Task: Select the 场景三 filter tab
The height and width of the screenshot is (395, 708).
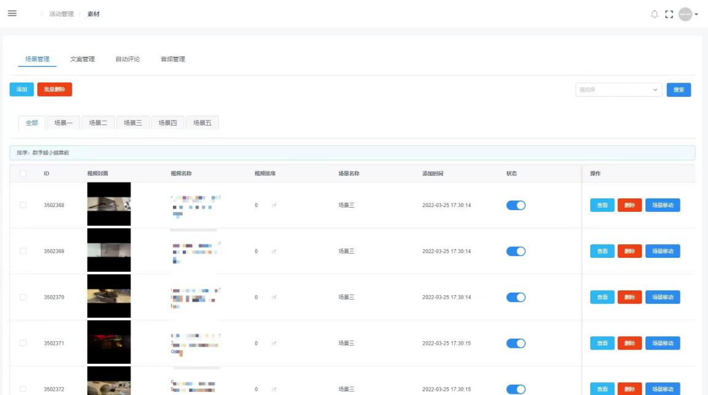Action: 133,122
